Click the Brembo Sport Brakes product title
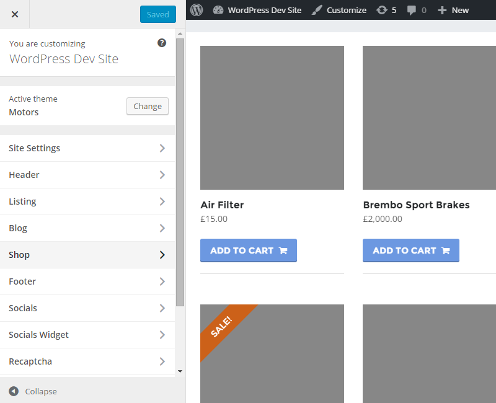 [x=416, y=205]
